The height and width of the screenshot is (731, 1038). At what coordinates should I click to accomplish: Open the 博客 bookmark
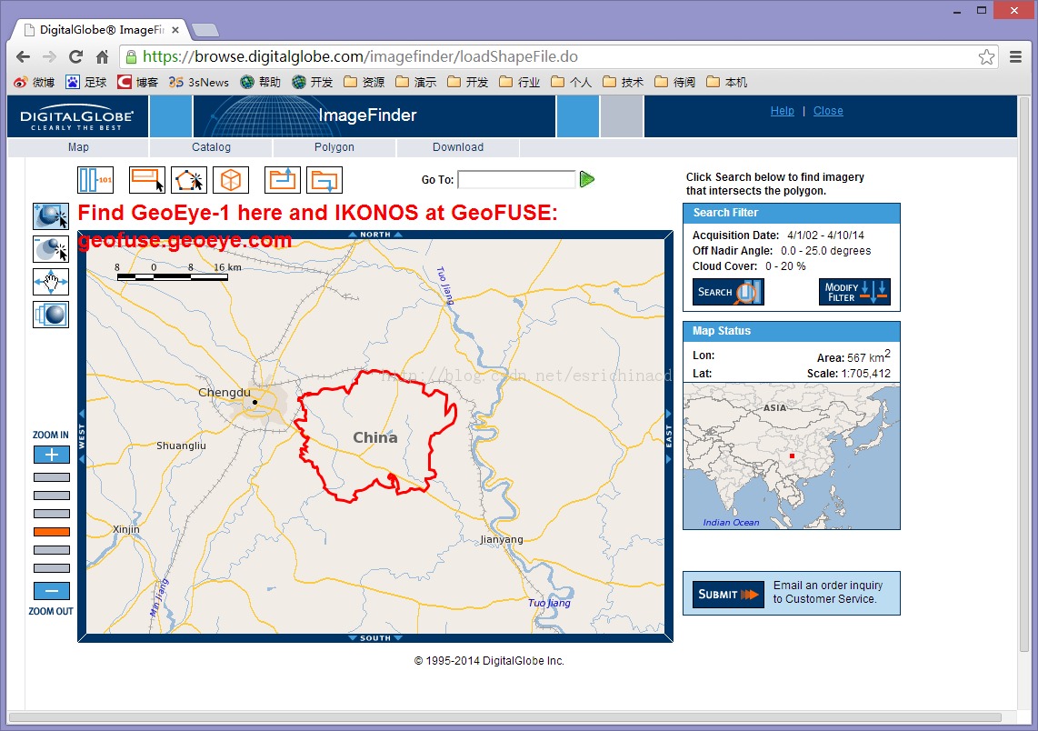click(137, 82)
